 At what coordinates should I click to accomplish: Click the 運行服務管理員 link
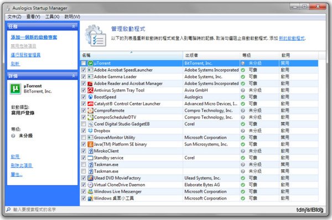(x=25, y=55)
